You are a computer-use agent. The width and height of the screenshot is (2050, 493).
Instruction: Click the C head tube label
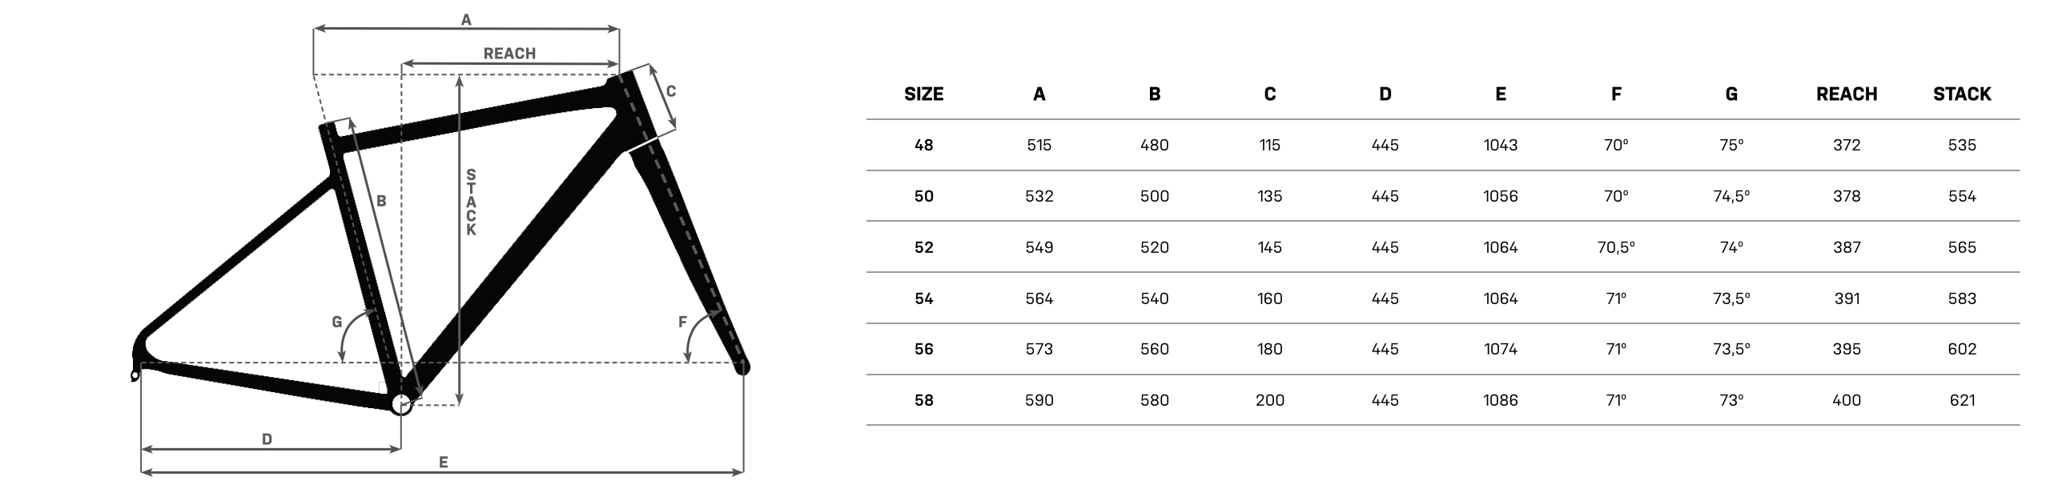(x=671, y=91)
